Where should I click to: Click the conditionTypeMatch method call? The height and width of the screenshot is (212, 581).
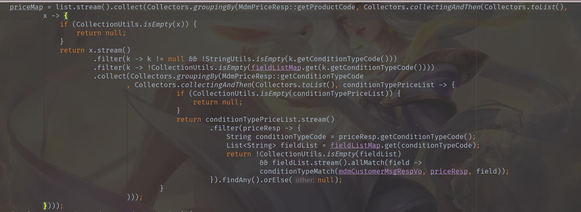coord(297,171)
